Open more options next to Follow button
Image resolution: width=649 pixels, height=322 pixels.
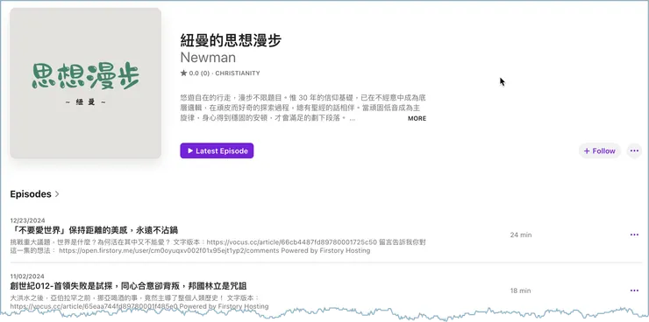(x=634, y=150)
